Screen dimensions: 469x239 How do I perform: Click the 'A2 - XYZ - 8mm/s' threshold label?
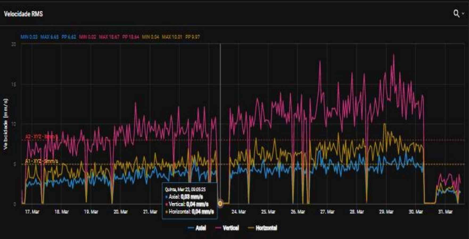[41, 137]
